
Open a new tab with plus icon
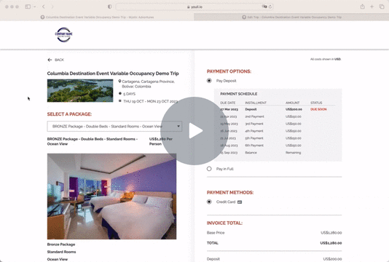(x=372, y=7)
